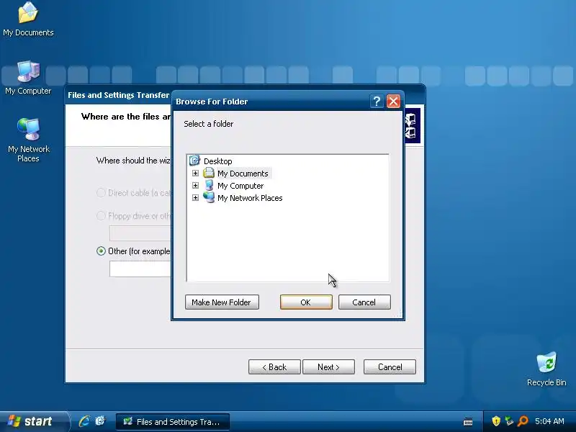Click Files and Settings Tra... taskbar button
Viewport: 576px width, 432px height.
tap(173, 422)
